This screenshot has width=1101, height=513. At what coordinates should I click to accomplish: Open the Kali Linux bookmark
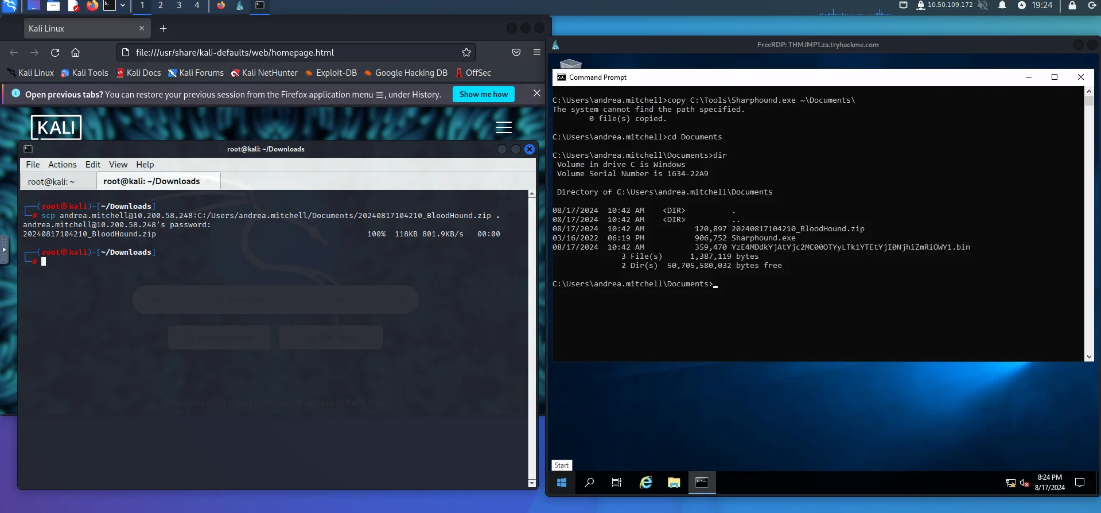[30, 73]
